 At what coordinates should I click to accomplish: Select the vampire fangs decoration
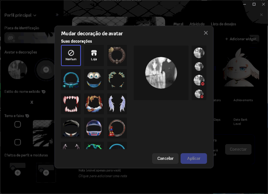[x=71, y=104]
